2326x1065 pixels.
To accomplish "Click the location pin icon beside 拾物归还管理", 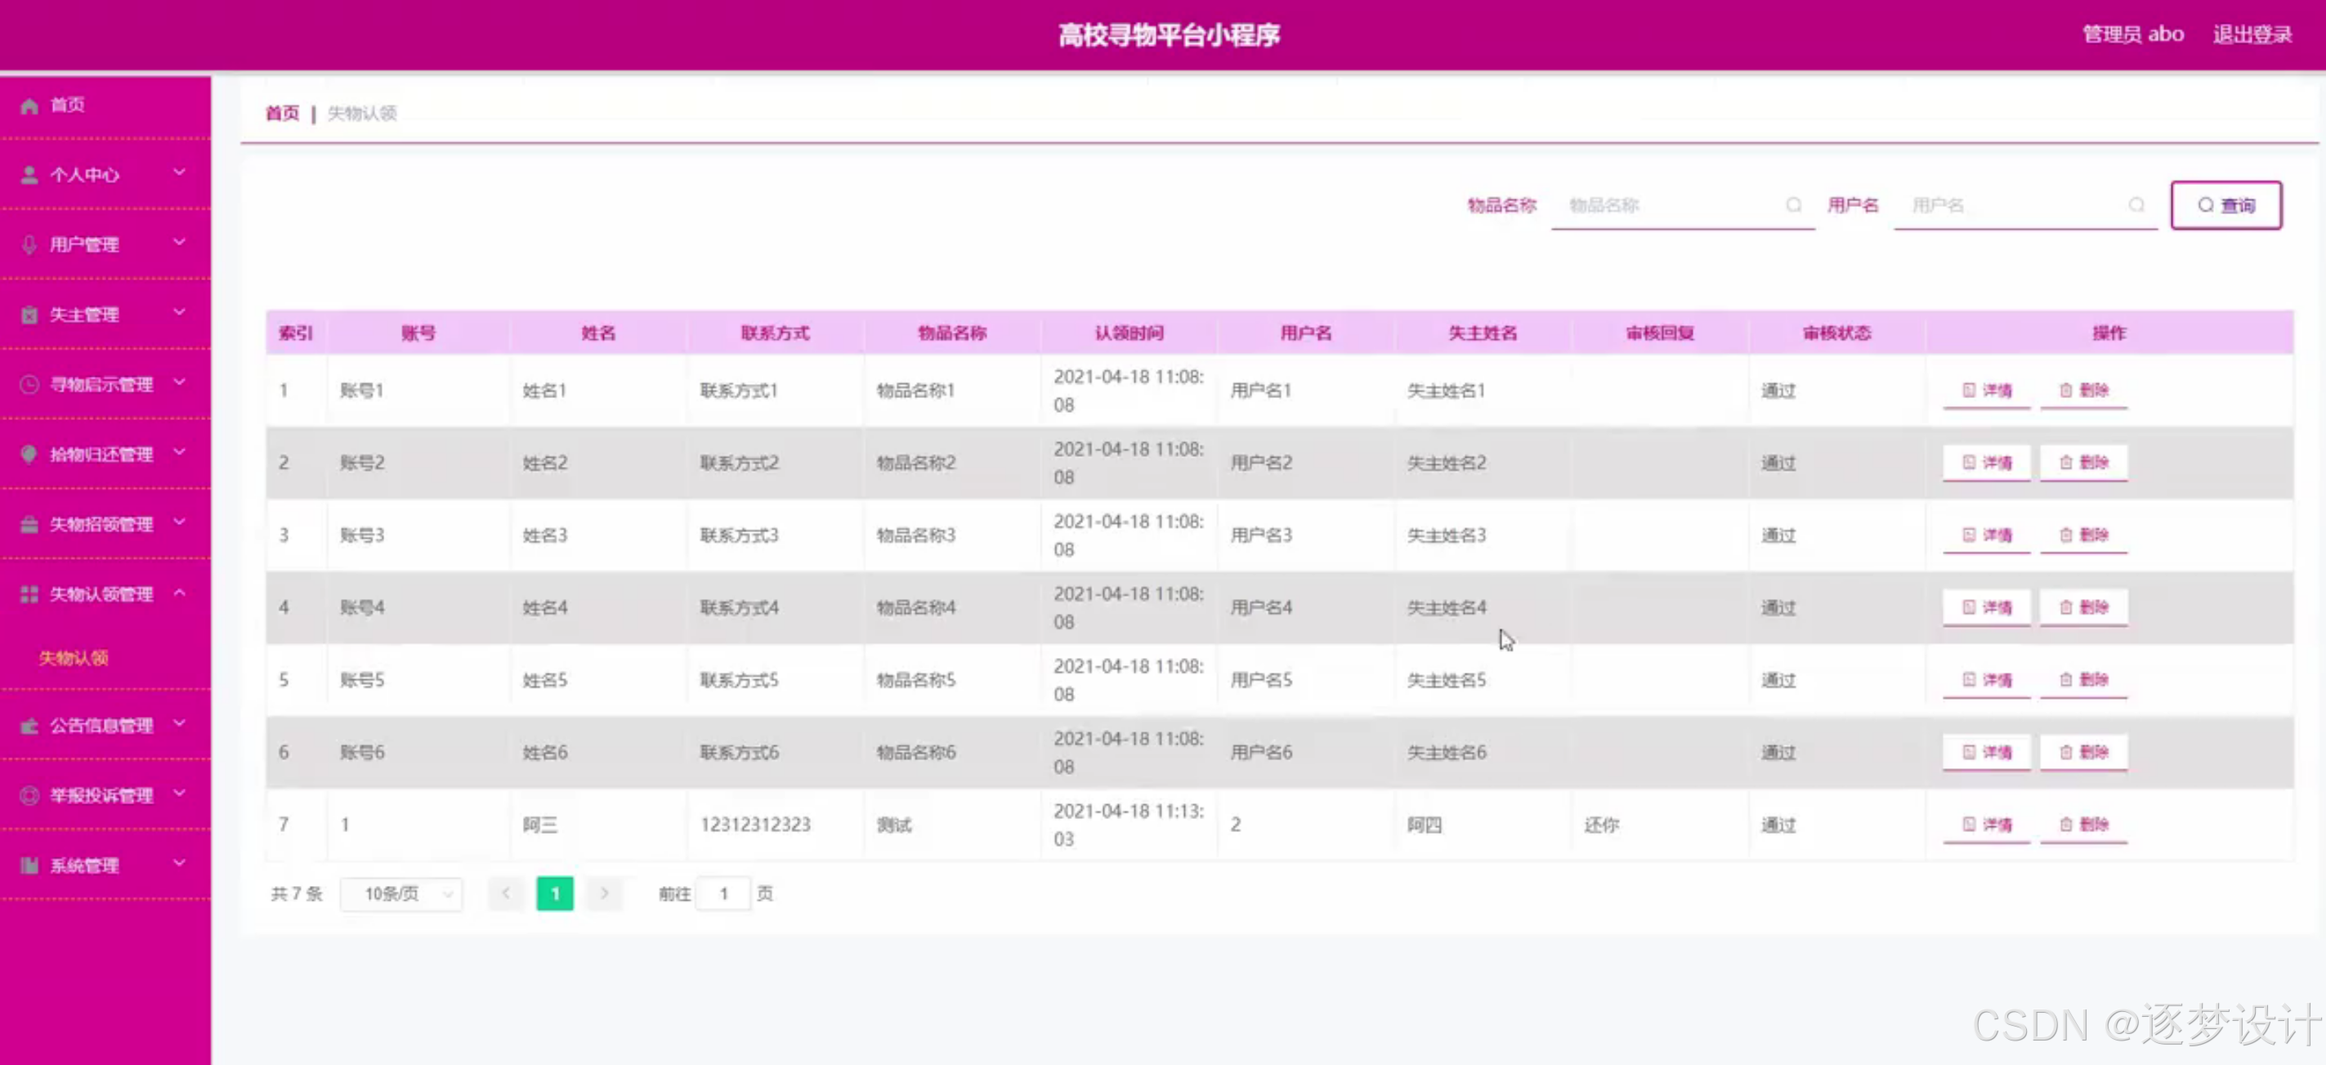I will (29, 454).
